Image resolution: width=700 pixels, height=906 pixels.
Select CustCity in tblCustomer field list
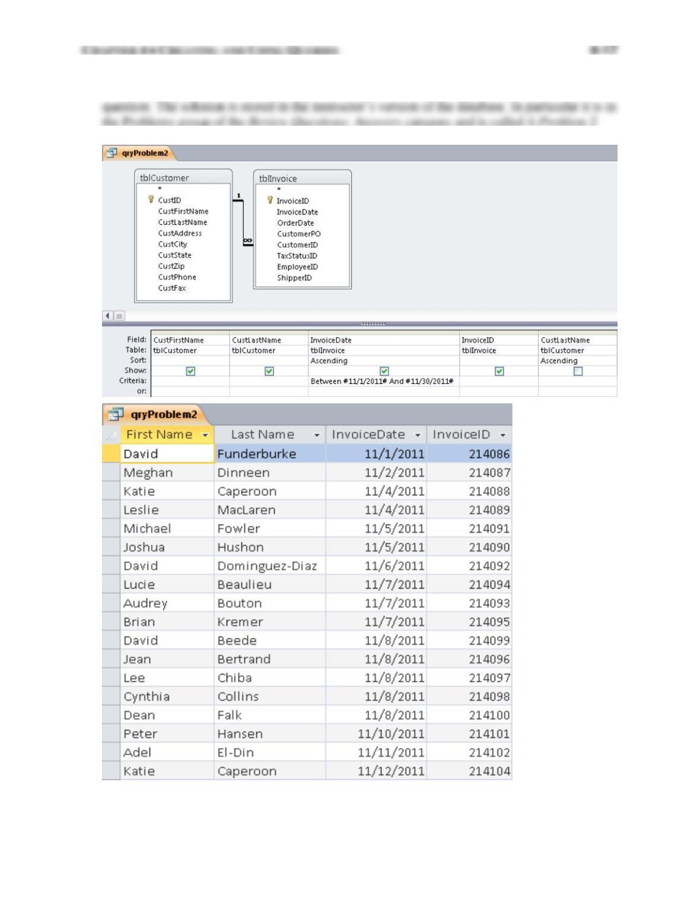172,244
